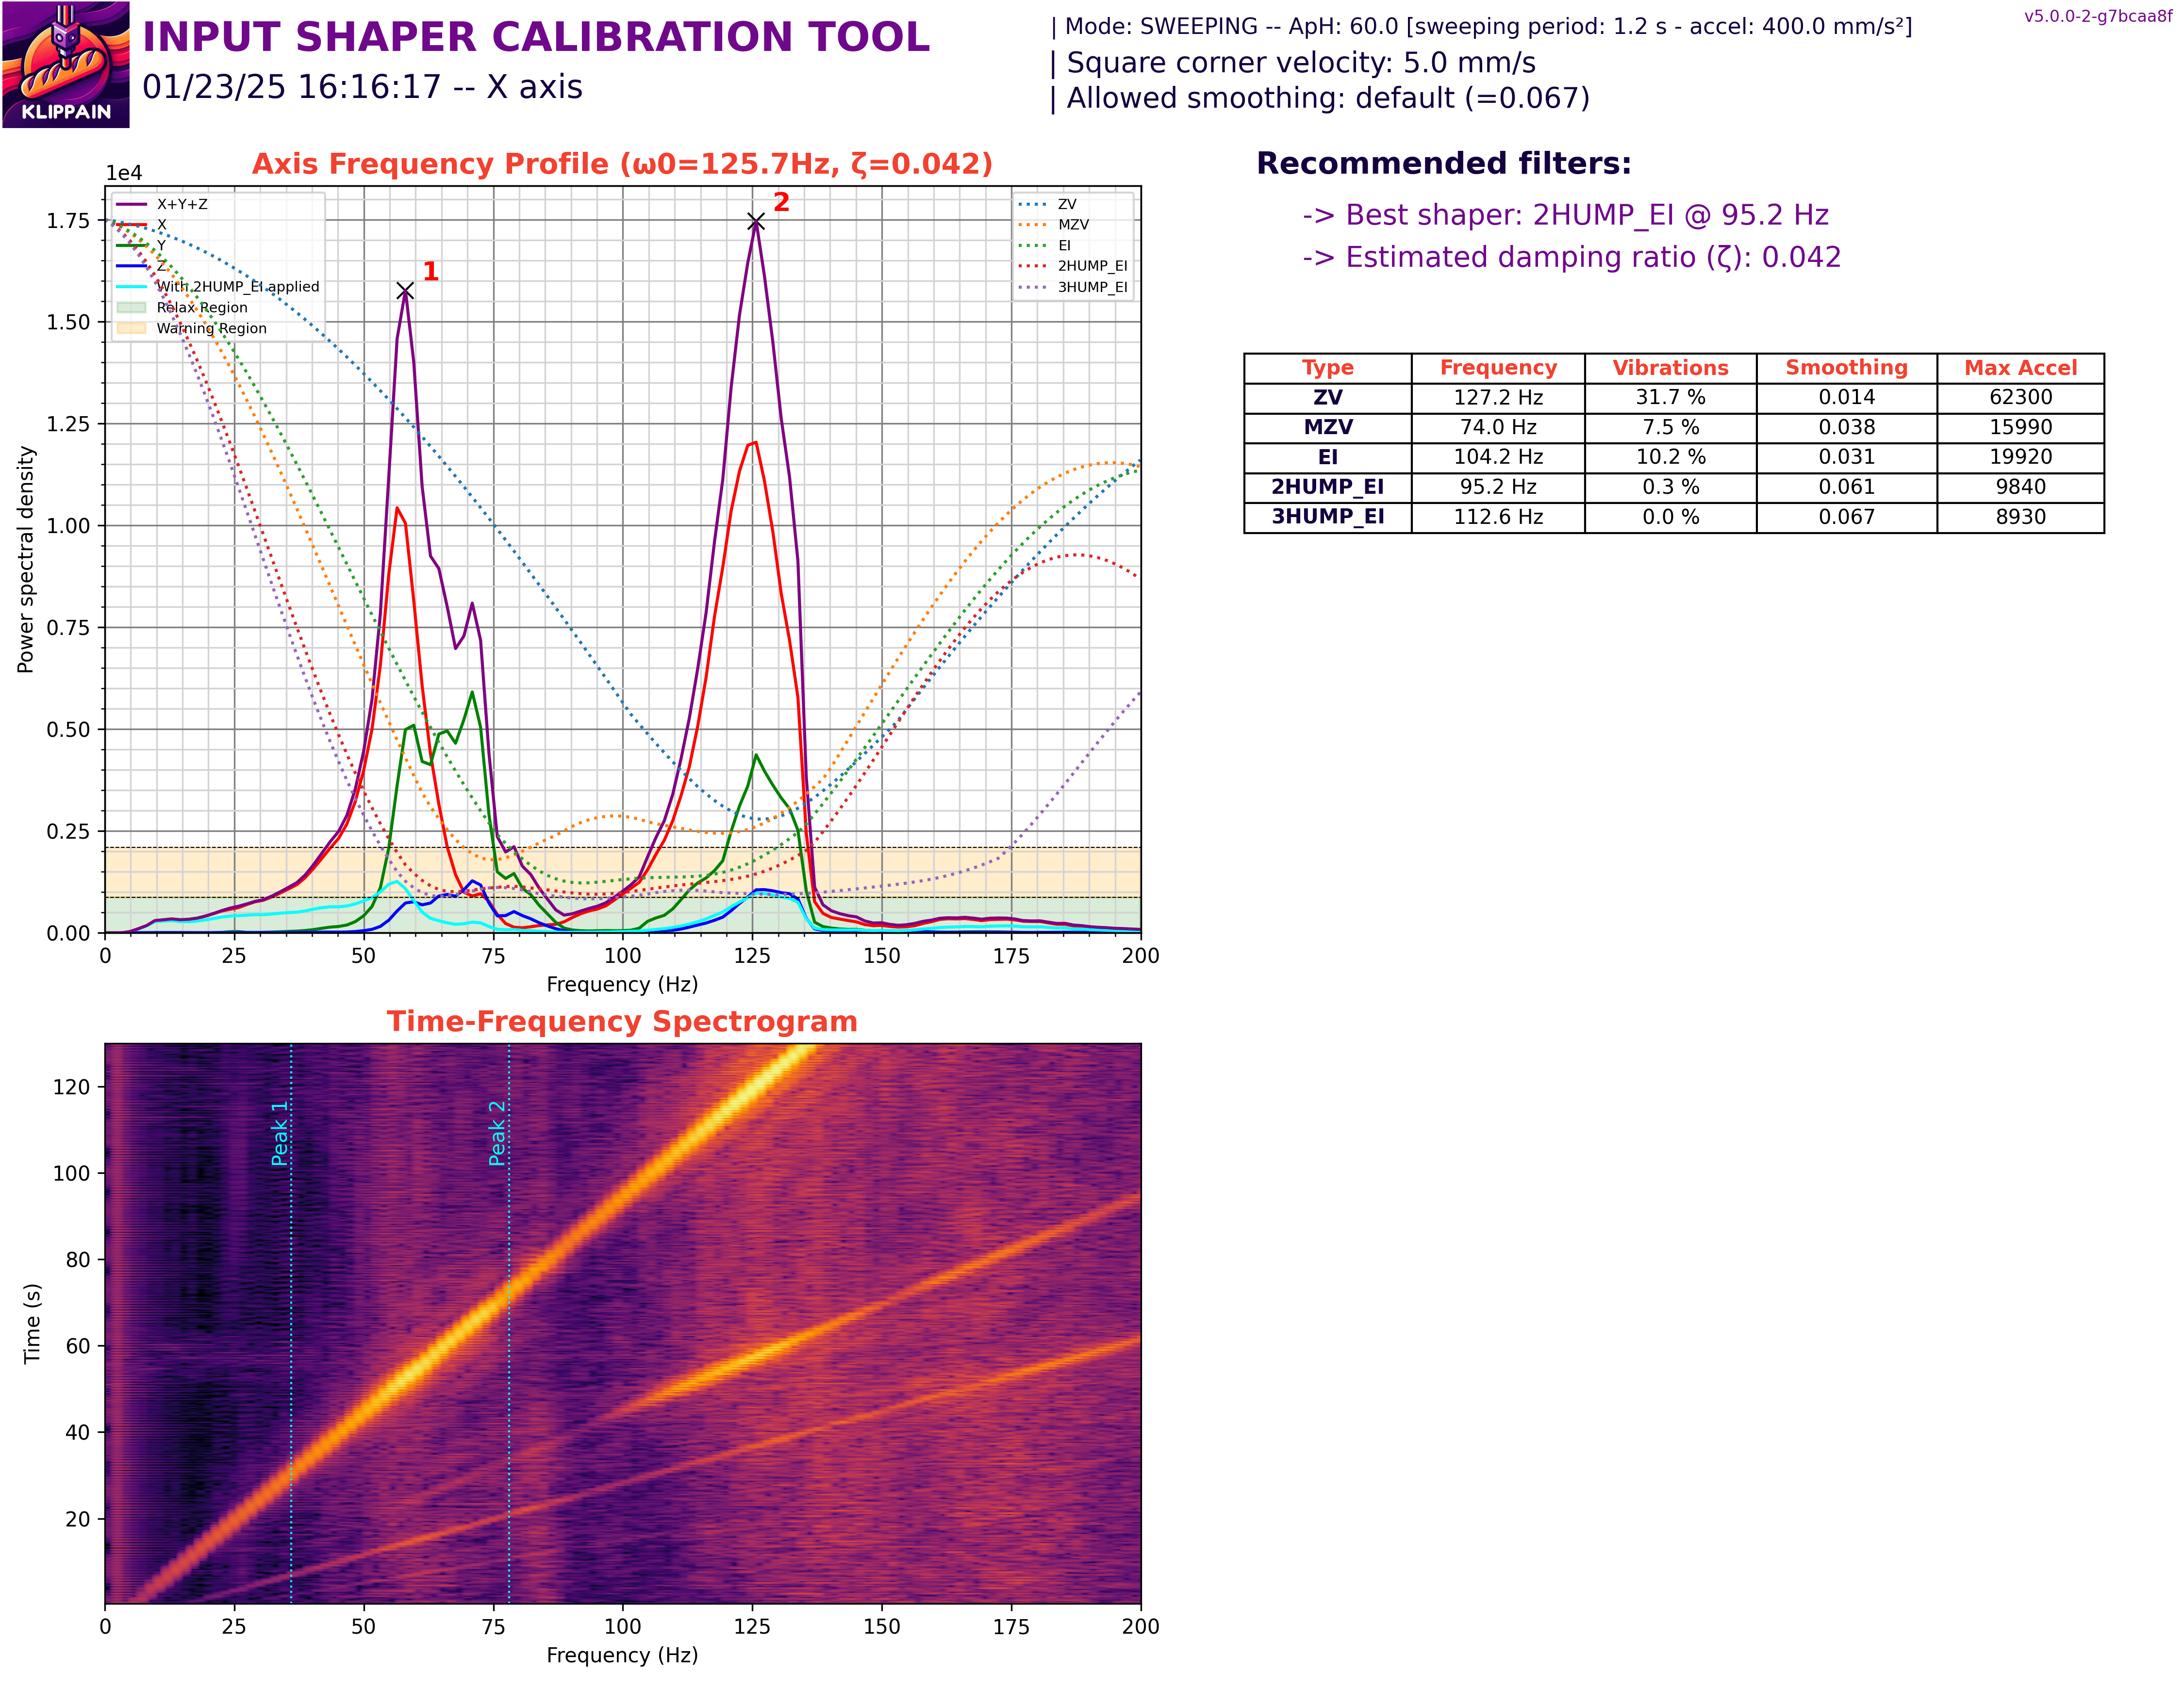
Task: Click the X marker at peak 2
Action: [x=756, y=222]
